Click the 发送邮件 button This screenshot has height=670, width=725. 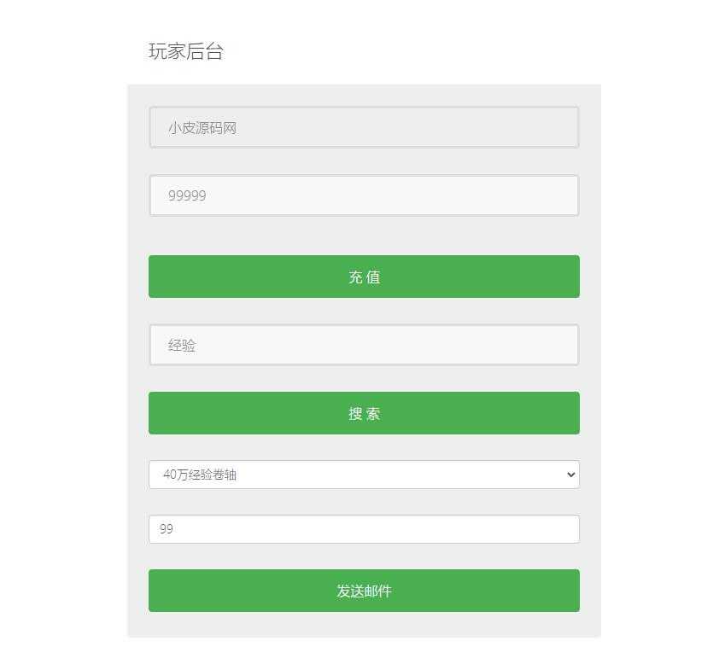click(364, 591)
